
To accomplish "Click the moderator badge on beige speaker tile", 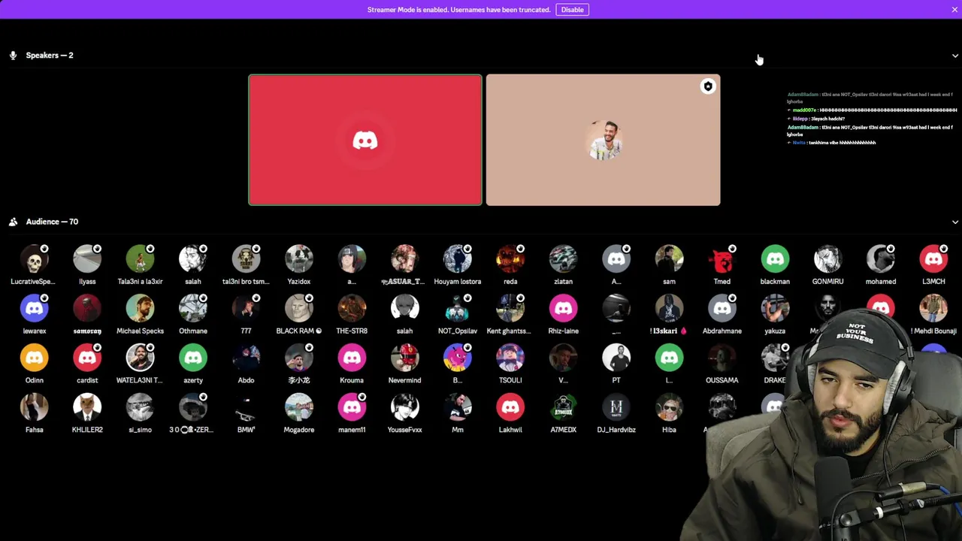I will [x=708, y=86].
